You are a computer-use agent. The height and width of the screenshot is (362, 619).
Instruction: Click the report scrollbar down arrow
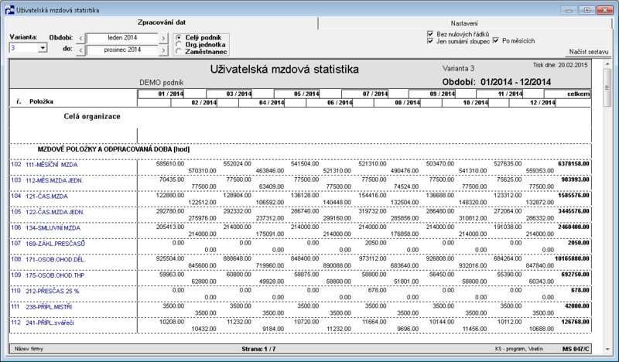click(607, 349)
